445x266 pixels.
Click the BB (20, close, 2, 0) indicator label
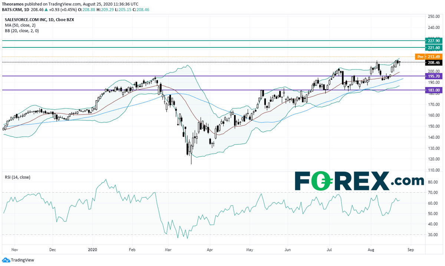pyautogui.click(x=22, y=31)
